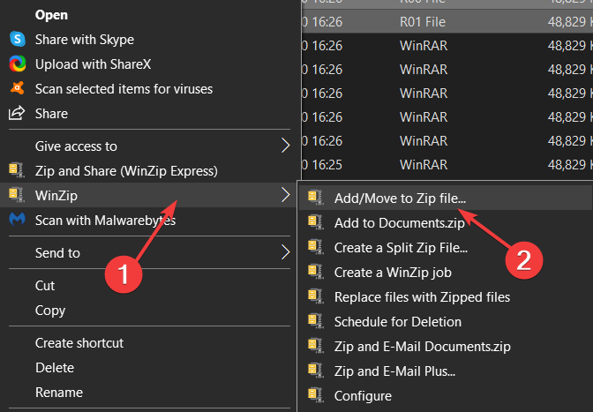Viewport: 593px width, 412px height.
Task: Click icon beside Add to Documents.zip
Action: pos(315,222)
